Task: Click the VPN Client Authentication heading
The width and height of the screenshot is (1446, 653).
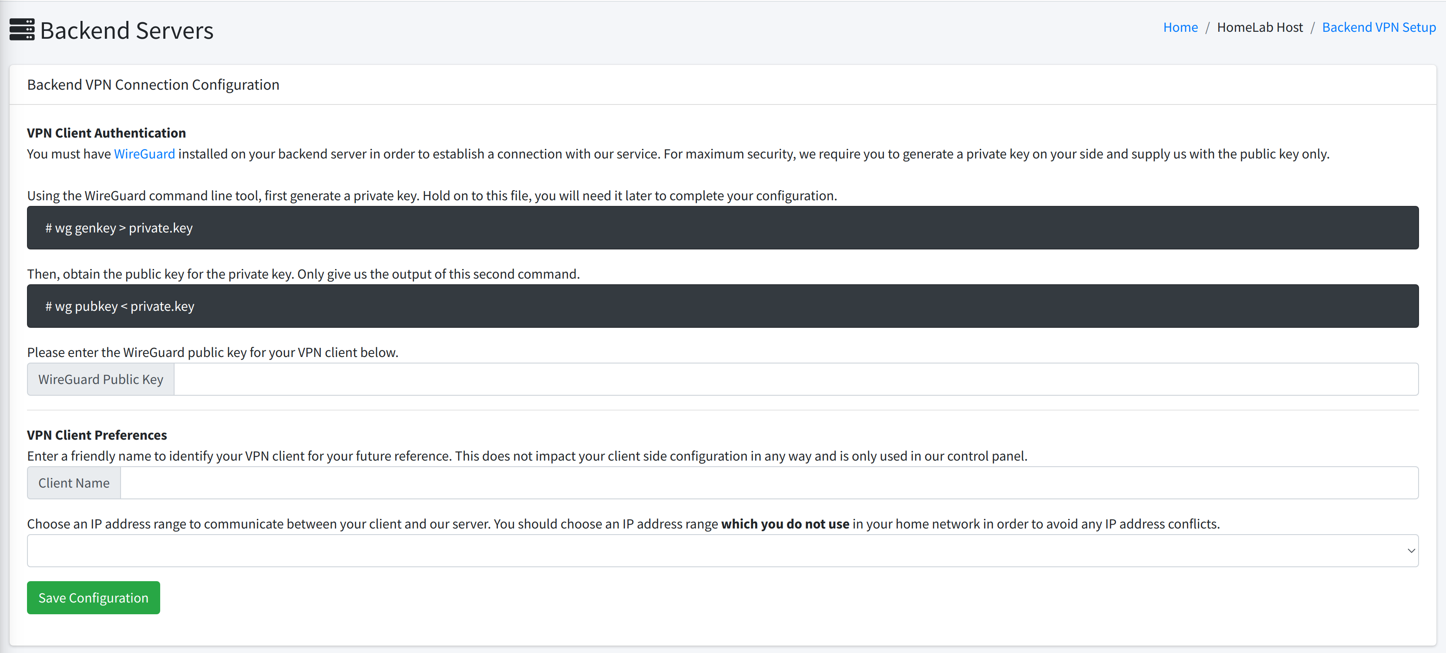Action: click(106, 132)
